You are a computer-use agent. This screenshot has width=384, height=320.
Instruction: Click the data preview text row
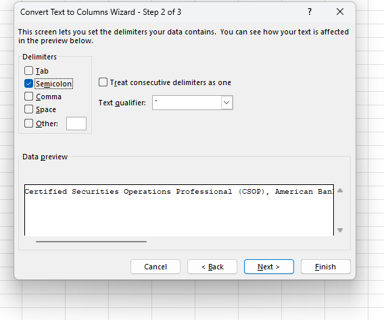[x=179, y=192]
